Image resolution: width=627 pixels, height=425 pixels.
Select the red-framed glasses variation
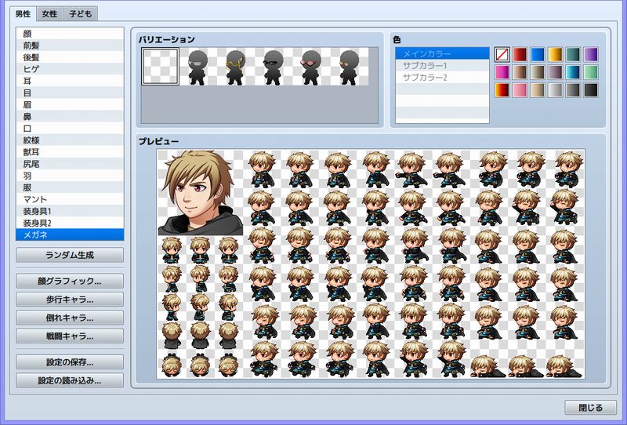pos(311,67)
